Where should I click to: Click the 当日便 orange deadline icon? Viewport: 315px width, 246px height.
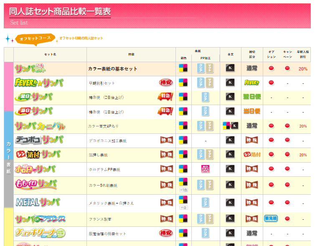(x=252, y=111)
